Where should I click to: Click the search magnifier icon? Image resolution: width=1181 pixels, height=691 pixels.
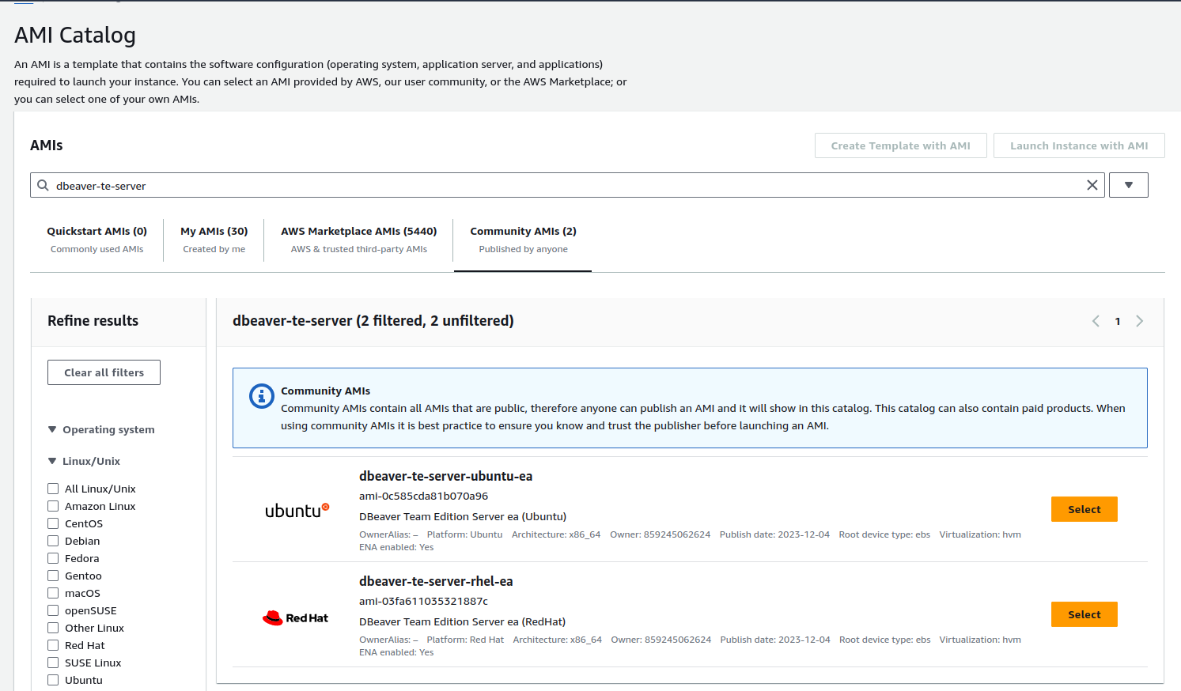43,185
